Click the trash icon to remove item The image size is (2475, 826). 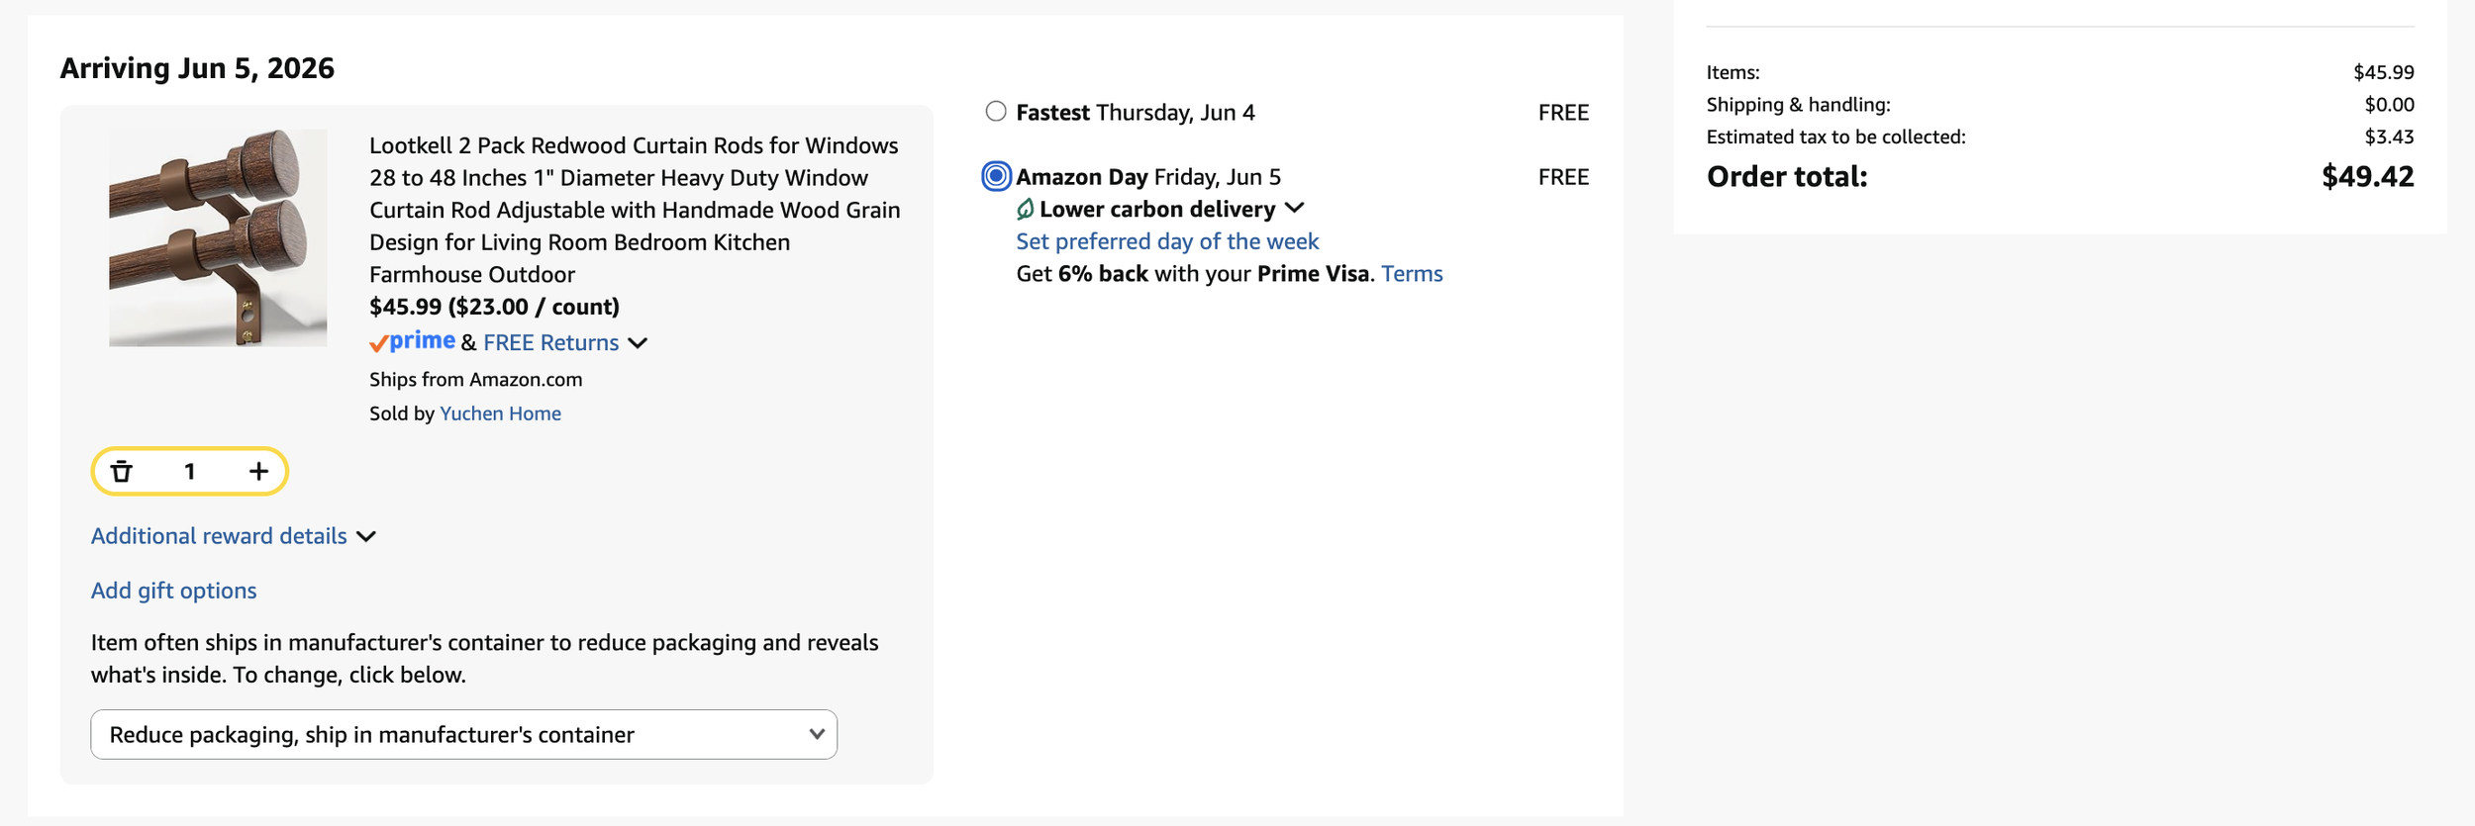pos(122,472)
